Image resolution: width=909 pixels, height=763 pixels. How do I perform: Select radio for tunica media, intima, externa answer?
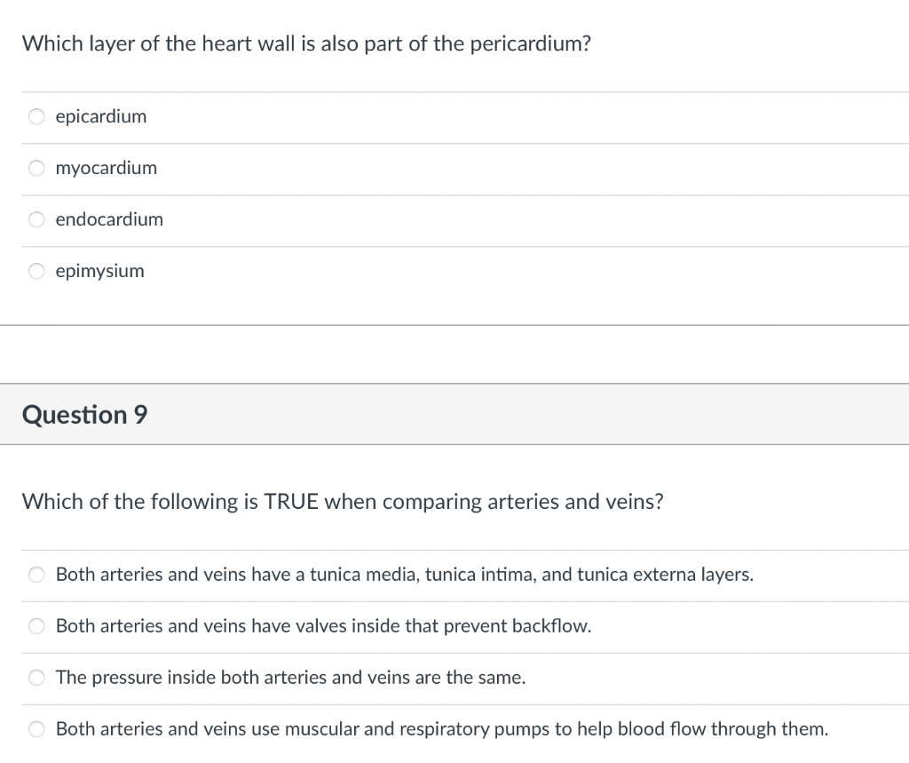[36, 575]
